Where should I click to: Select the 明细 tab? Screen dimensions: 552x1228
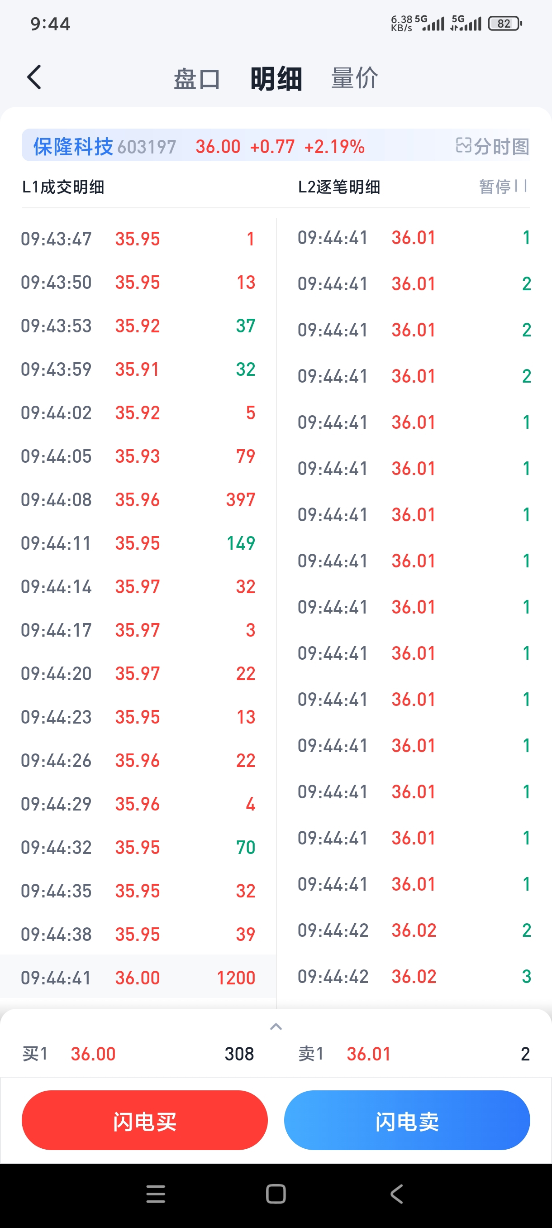point(276,79)
